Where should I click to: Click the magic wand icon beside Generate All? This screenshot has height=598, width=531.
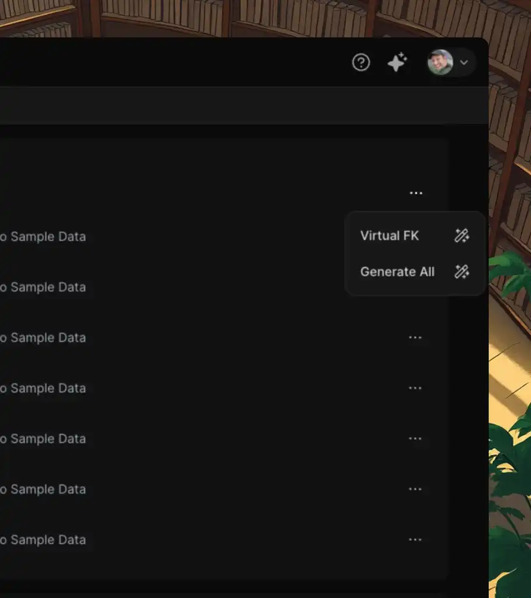click(x=462, y=272)
